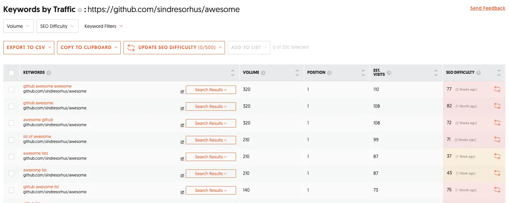Show help icon beside POSITION column header
This screenshot has width=509, height=203.
click(329, 72)
